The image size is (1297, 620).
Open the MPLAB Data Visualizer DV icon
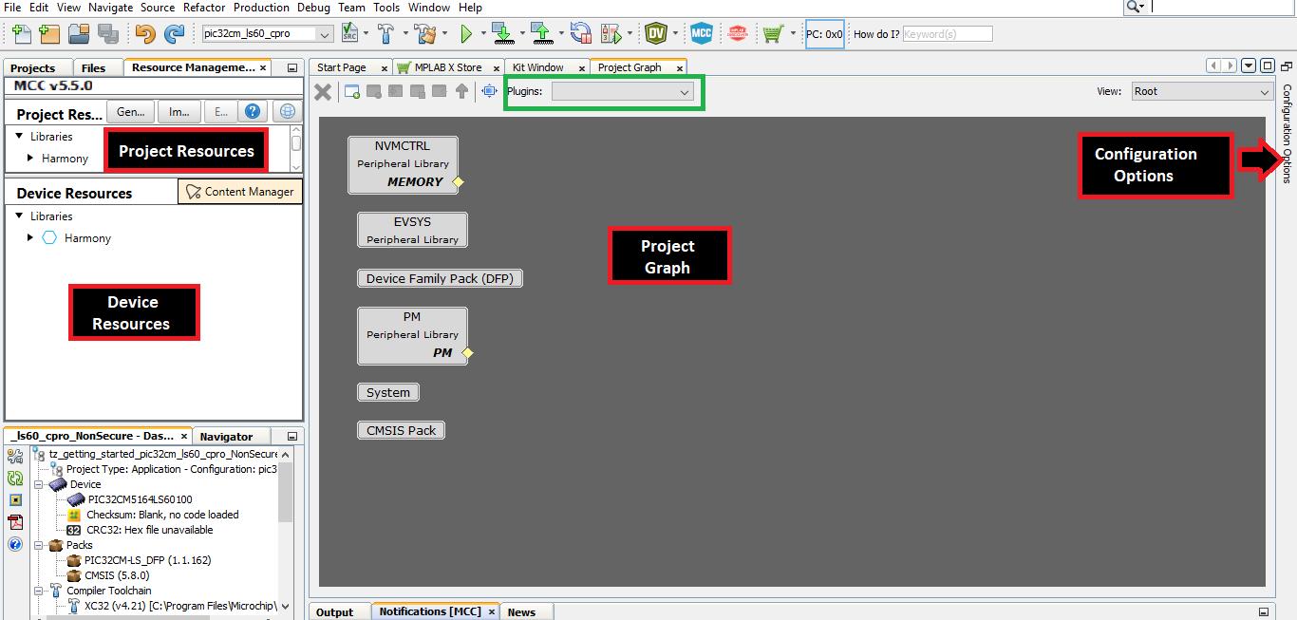[655, 34]
